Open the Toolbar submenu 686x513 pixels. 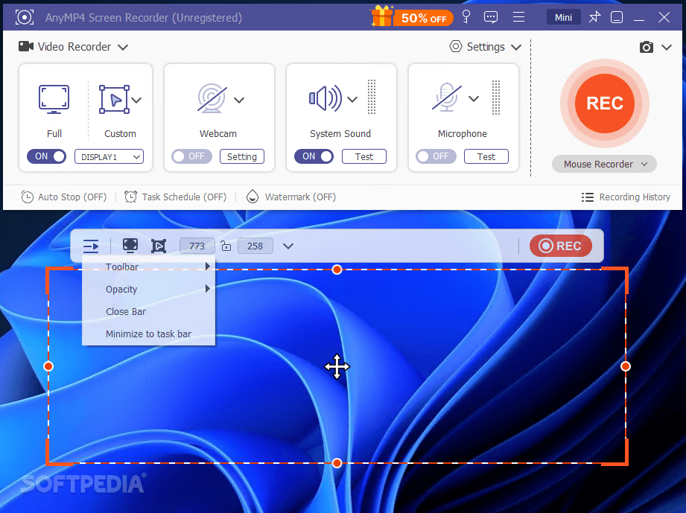click(149, 267)
